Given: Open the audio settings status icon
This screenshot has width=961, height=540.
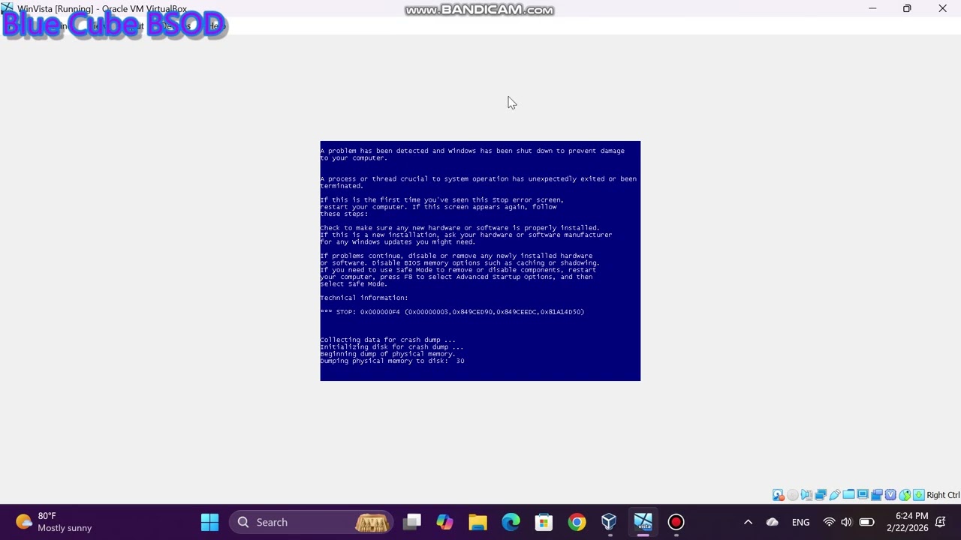Looking at the screenshot, I should coord(806,495).
